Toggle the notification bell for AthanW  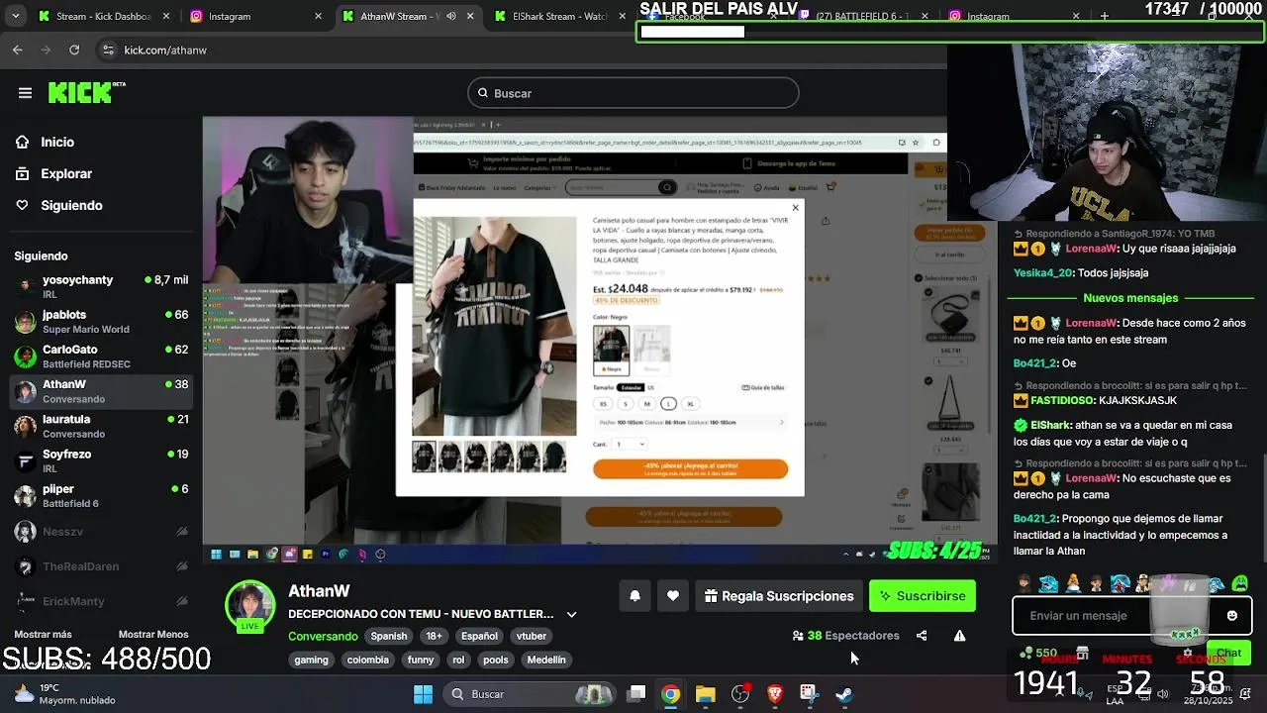click(x=635, y=596)
